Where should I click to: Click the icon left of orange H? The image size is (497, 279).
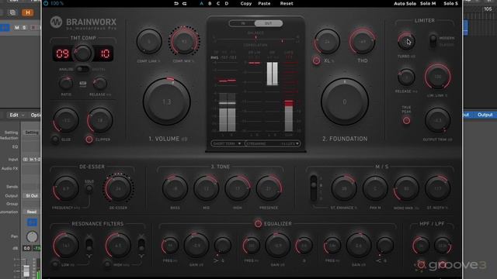(12, 12)
